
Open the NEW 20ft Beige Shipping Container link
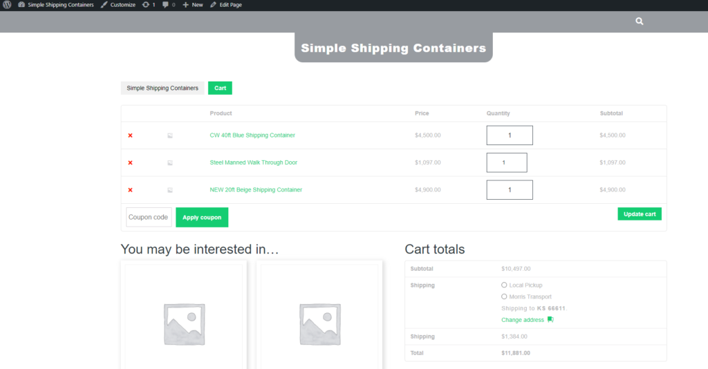(256, 190)
